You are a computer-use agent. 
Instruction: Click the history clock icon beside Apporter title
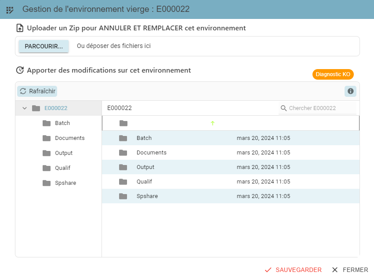20,70
